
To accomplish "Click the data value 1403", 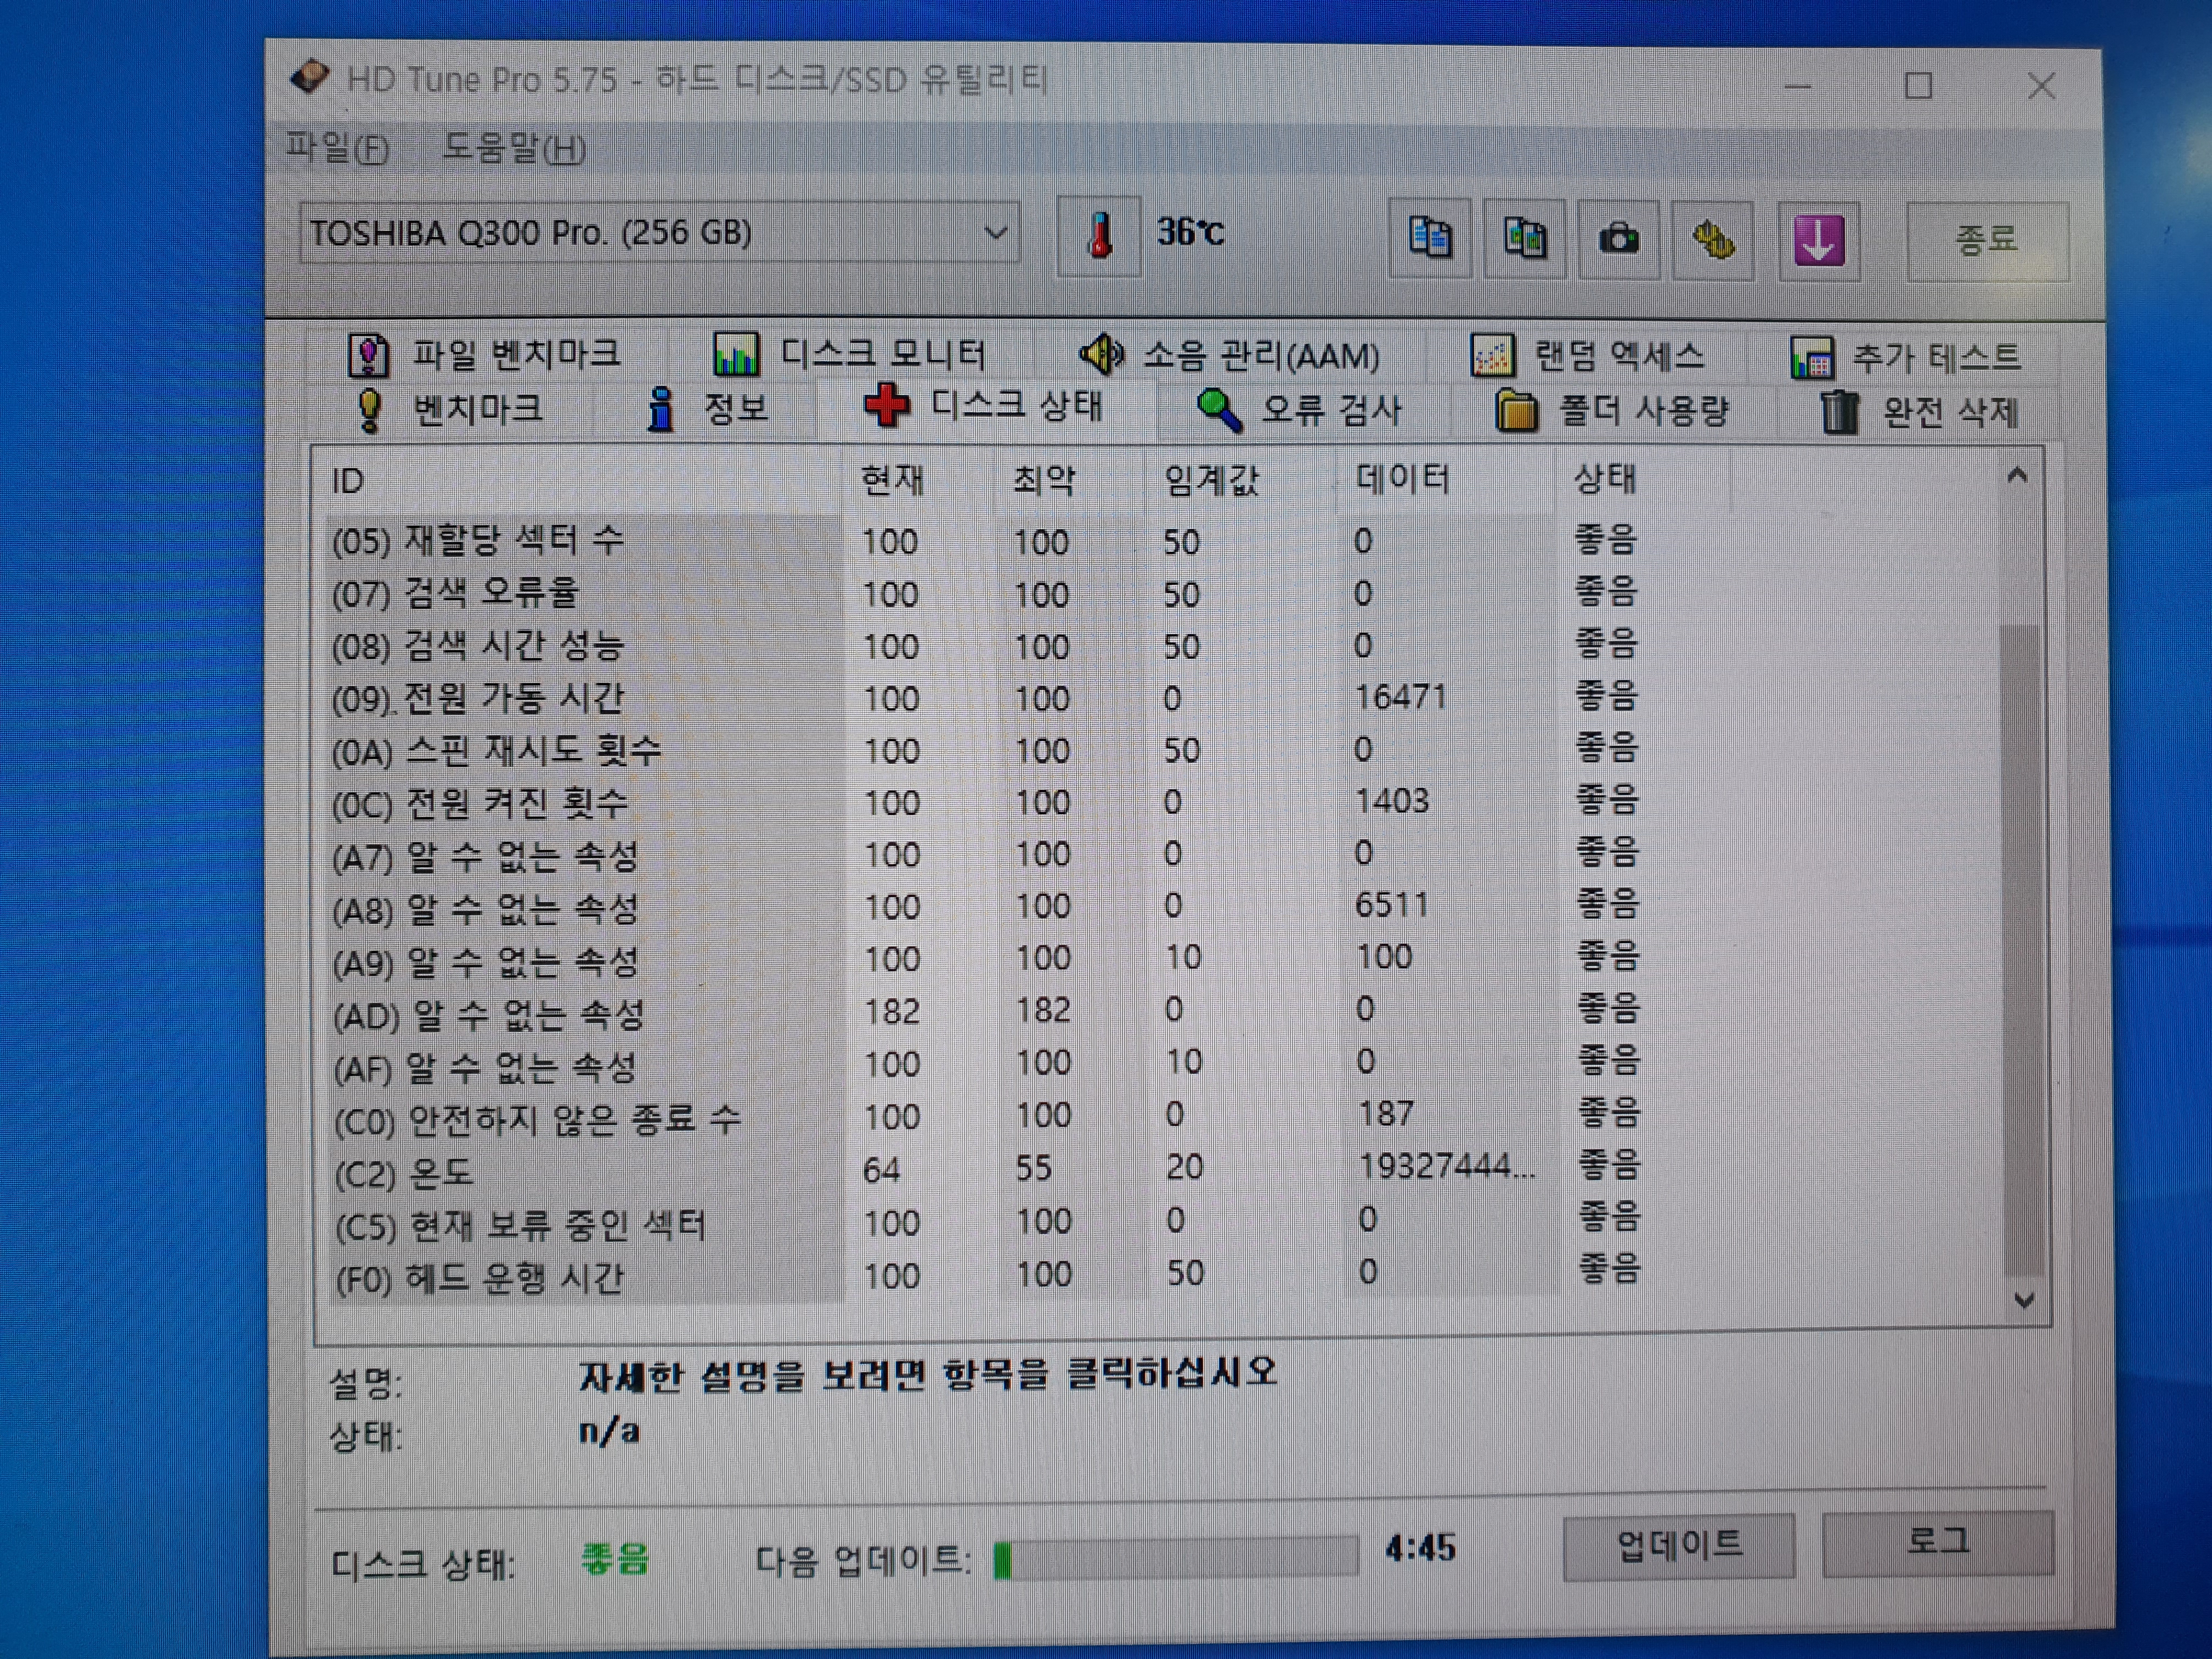I will 1392,800.
